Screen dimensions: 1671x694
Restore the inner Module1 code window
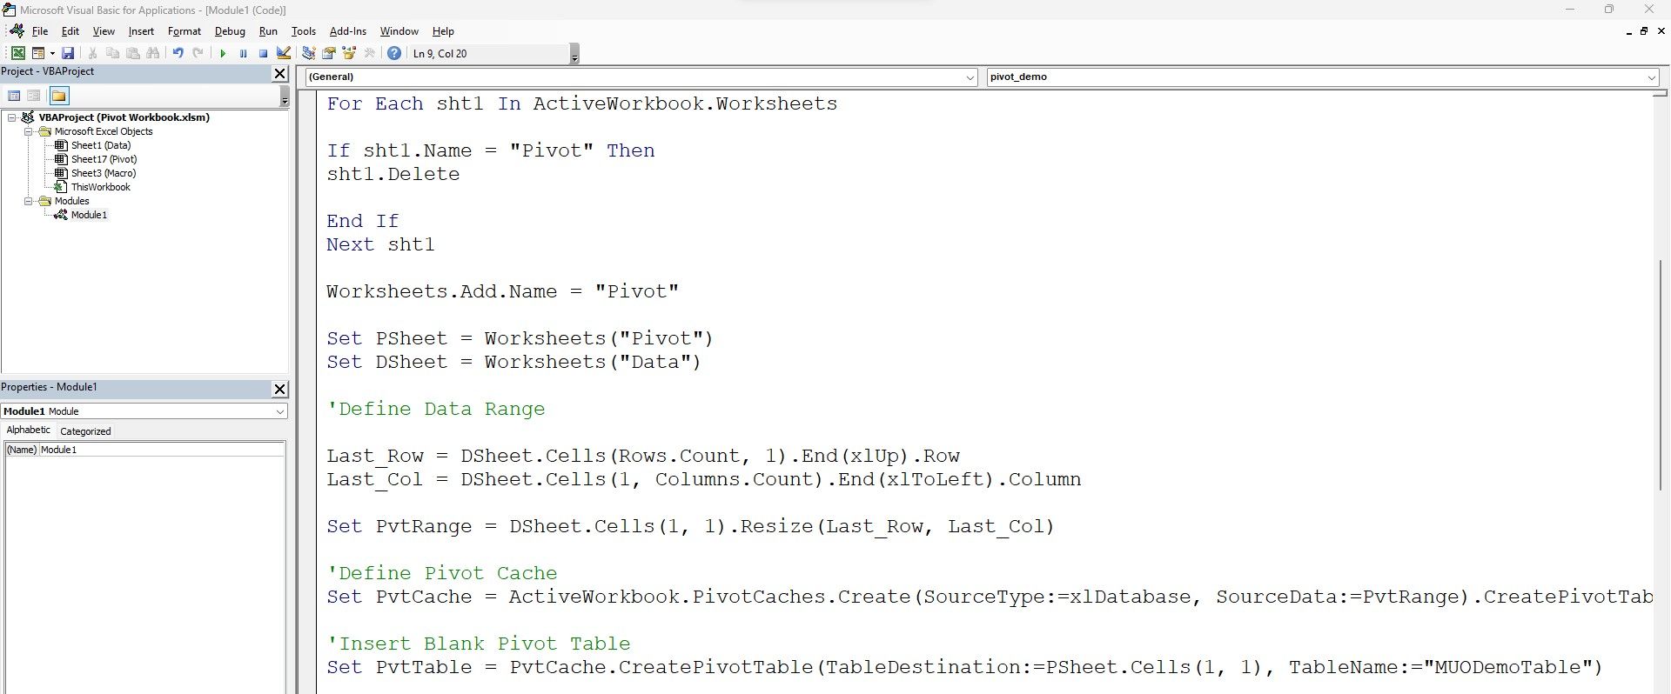1644,31
